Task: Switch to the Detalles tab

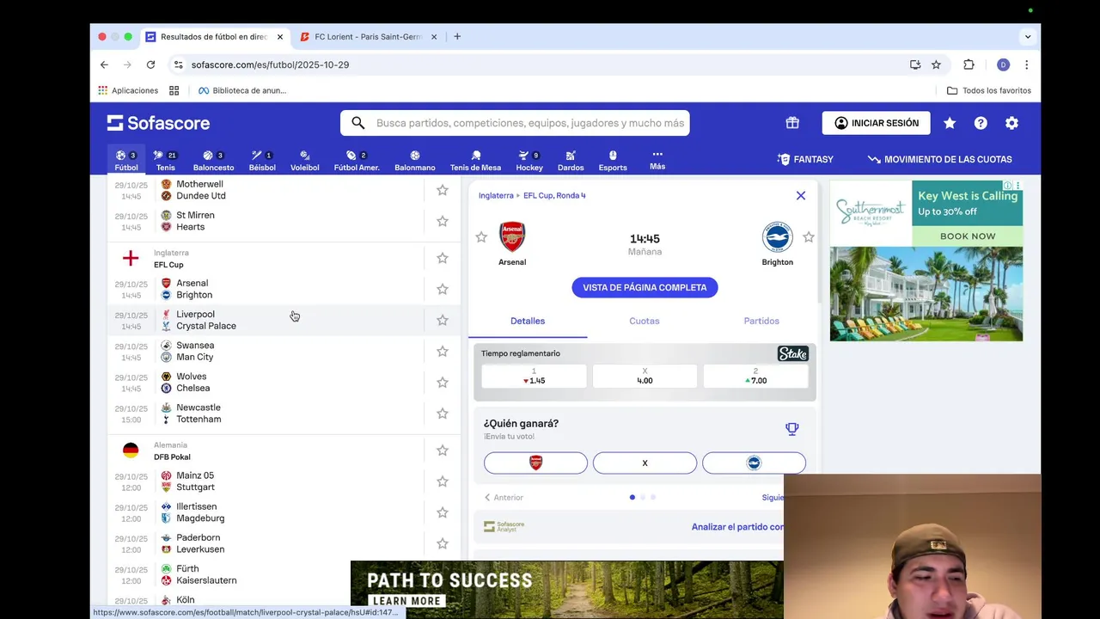Action: [528, 321]
